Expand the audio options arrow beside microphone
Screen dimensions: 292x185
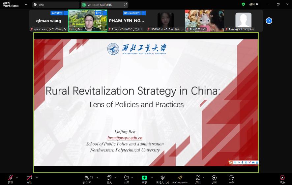pos(17,177)
